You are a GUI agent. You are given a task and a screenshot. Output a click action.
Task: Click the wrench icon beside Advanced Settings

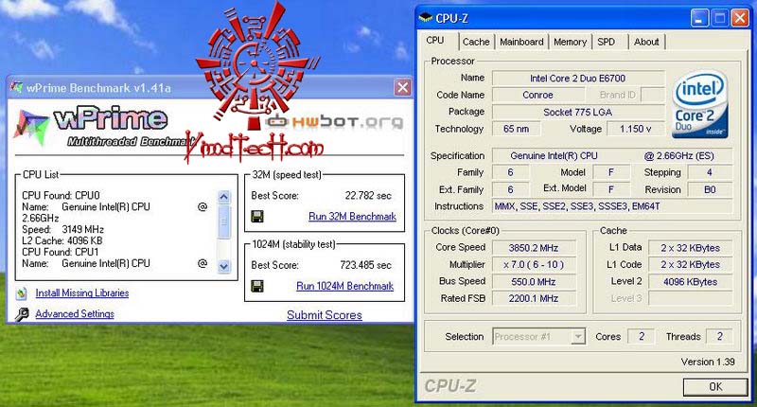21,314
